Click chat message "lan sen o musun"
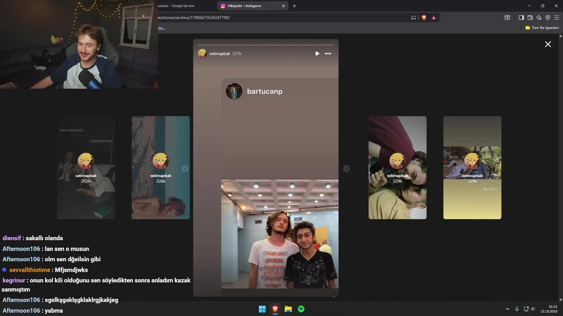563x316 pixels. pos(67,249)
